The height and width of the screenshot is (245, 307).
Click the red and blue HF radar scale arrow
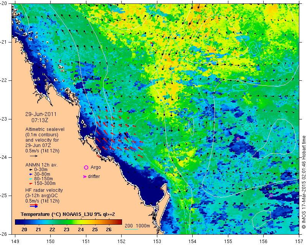click(x=34, y=206)
